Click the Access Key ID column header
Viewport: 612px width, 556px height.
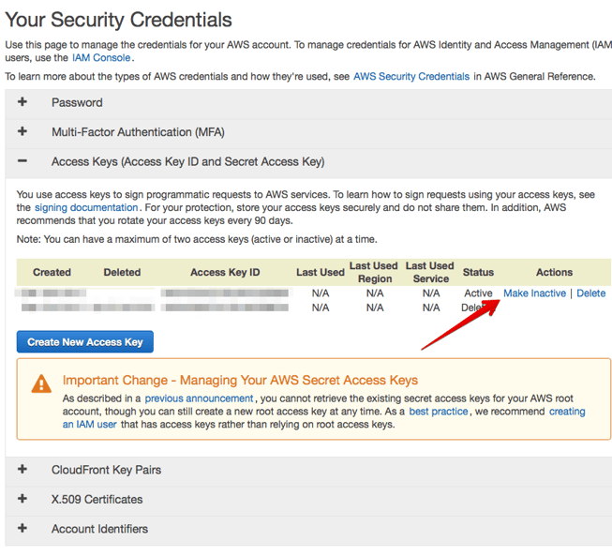coord(225,273)
